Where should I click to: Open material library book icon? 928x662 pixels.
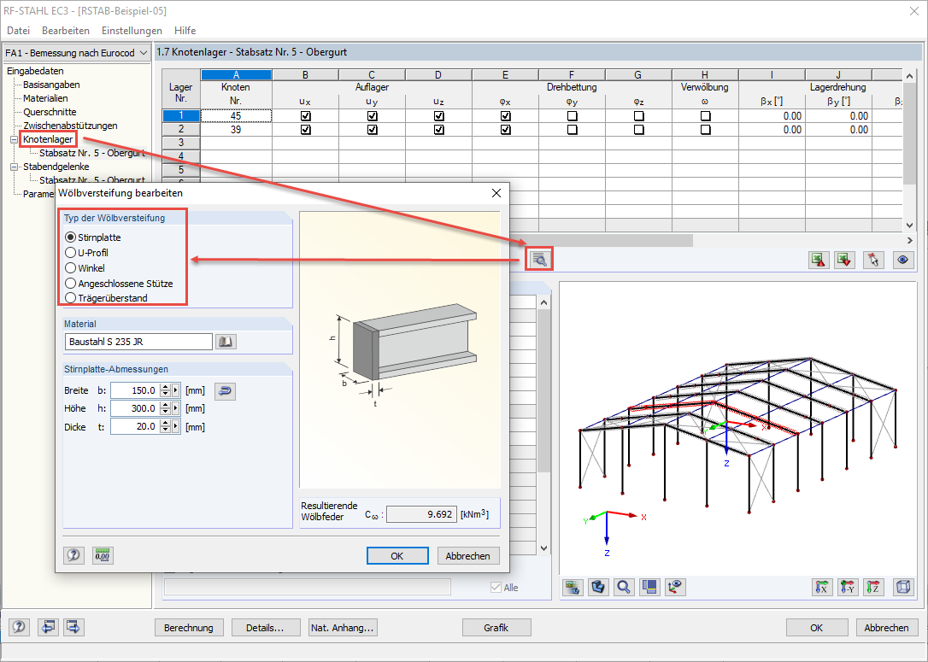(x=226, y=342)
